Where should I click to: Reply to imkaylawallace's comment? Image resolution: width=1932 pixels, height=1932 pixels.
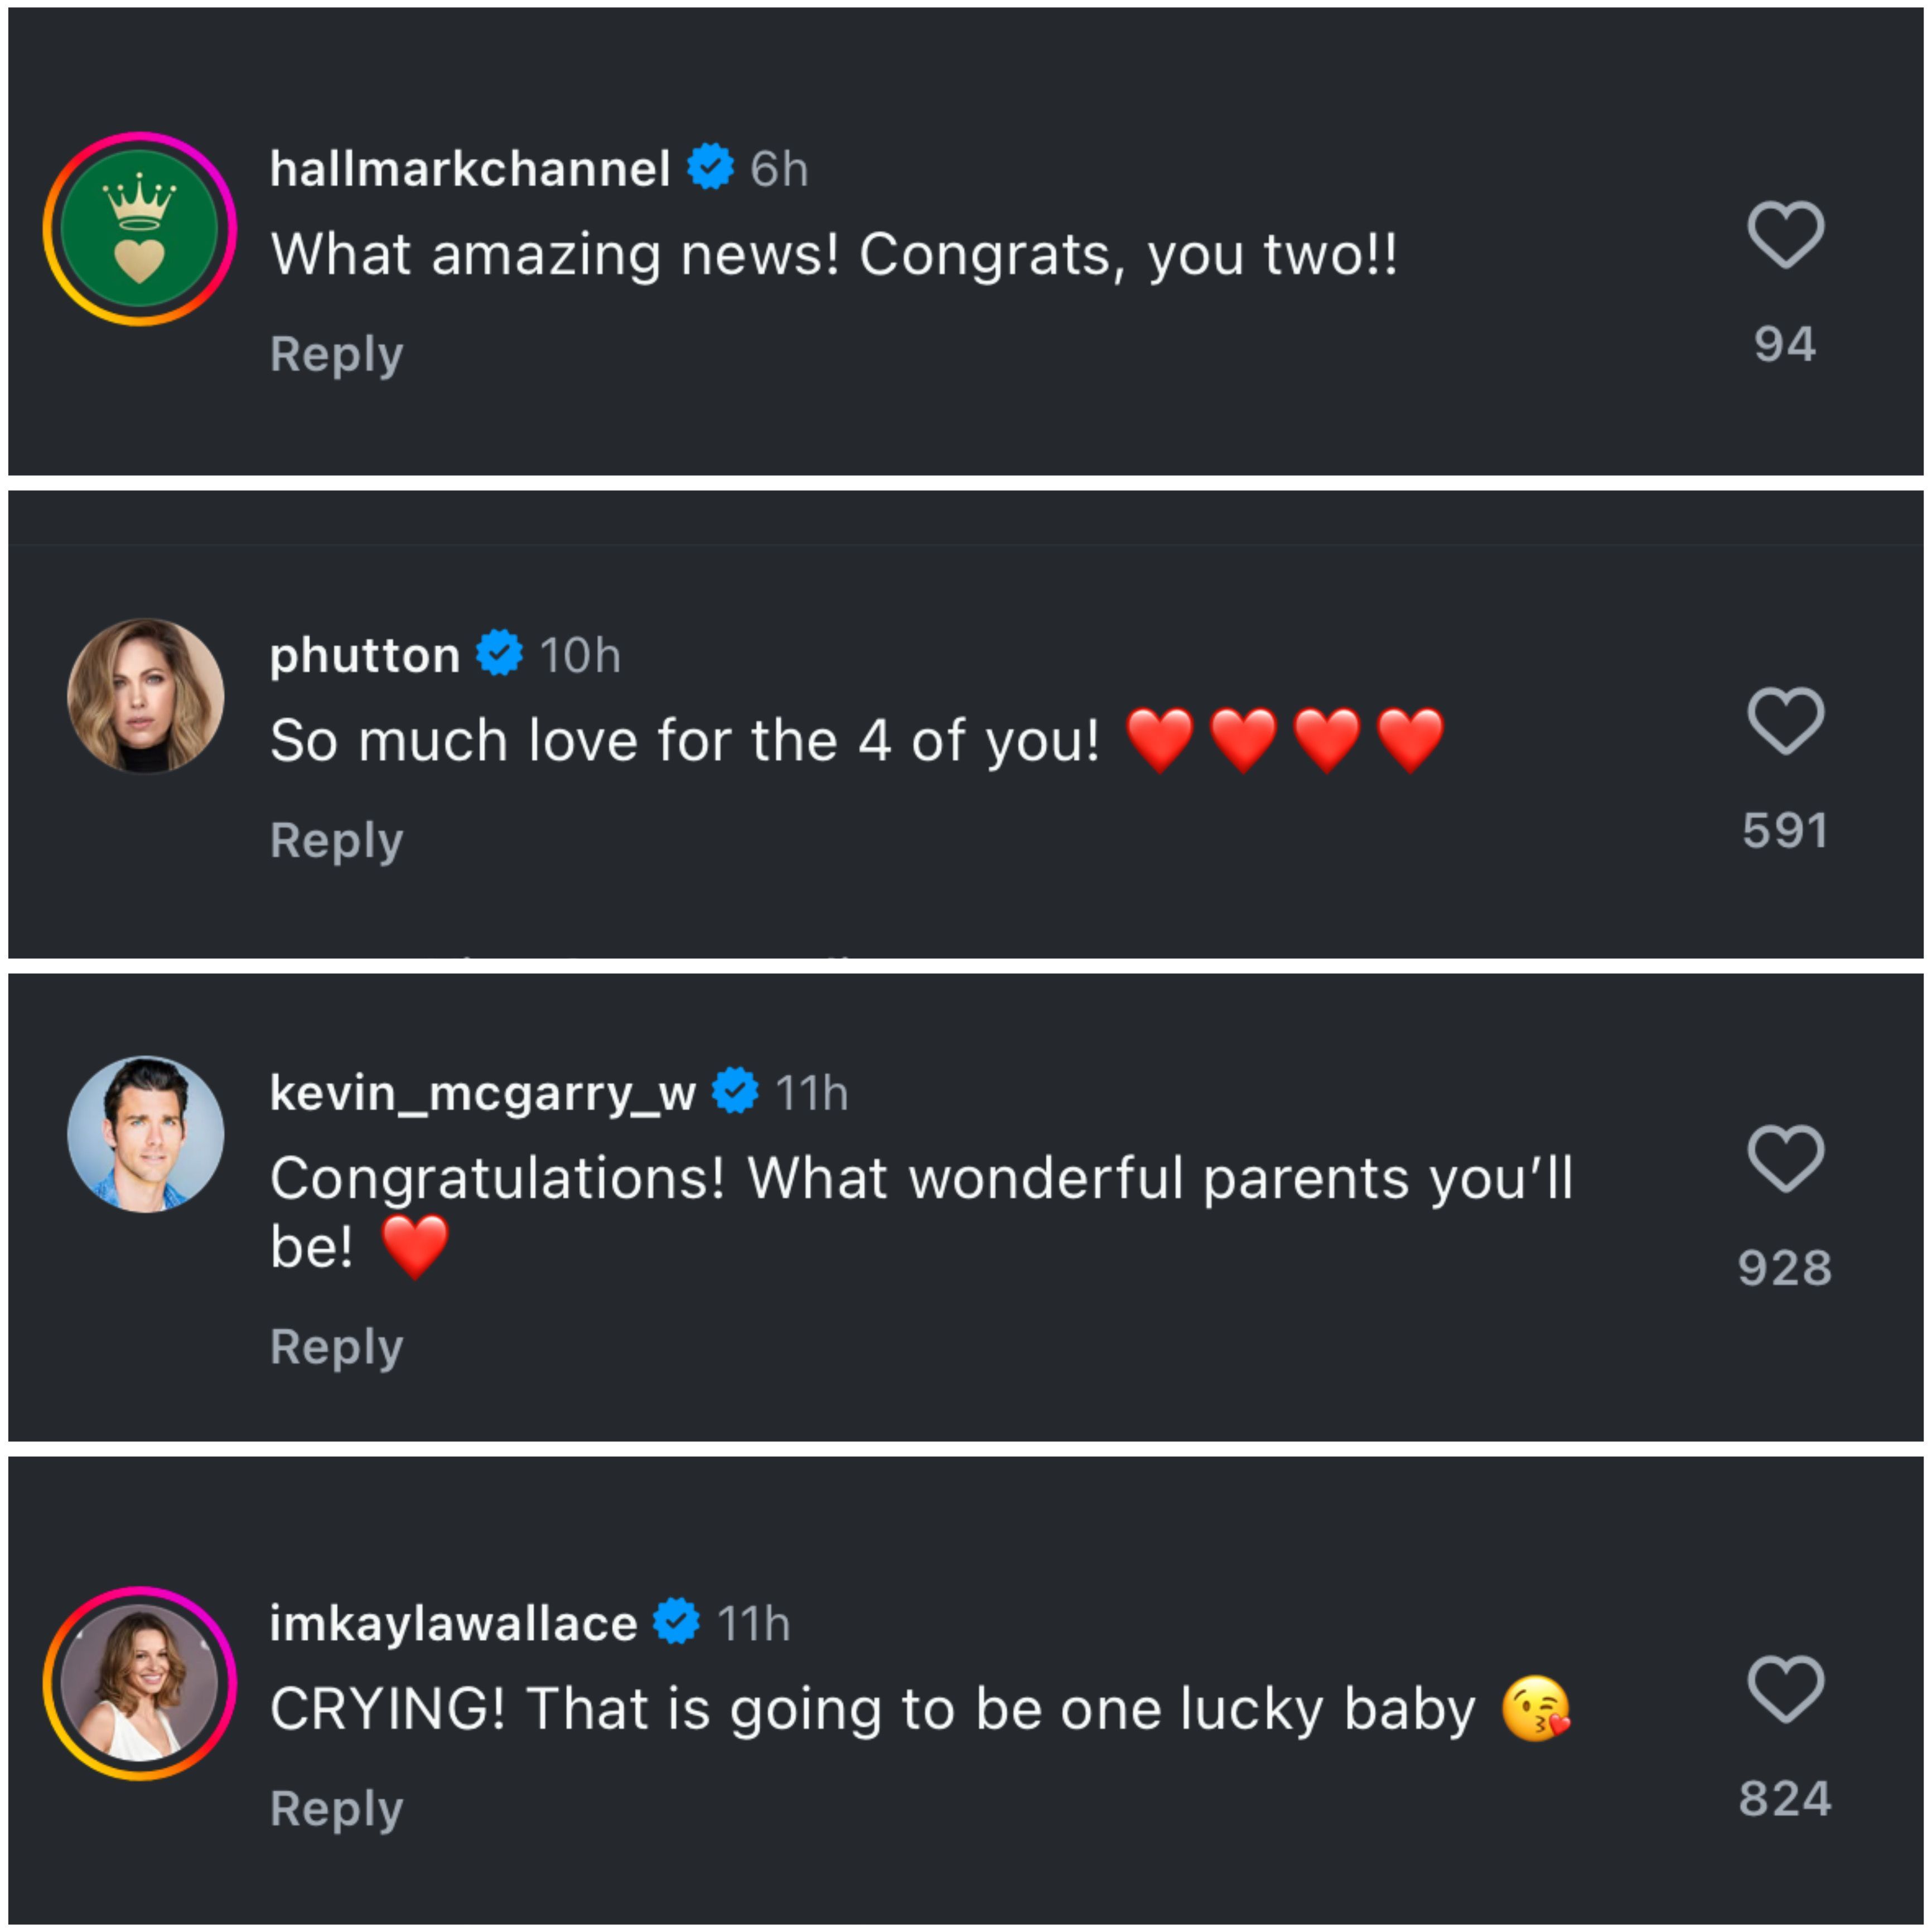pos(336,1808)
